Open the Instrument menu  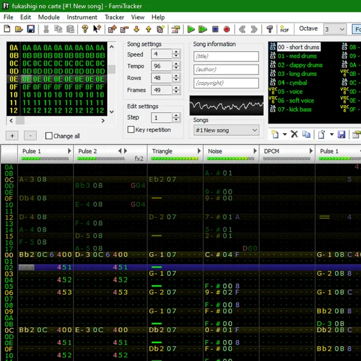82,17
